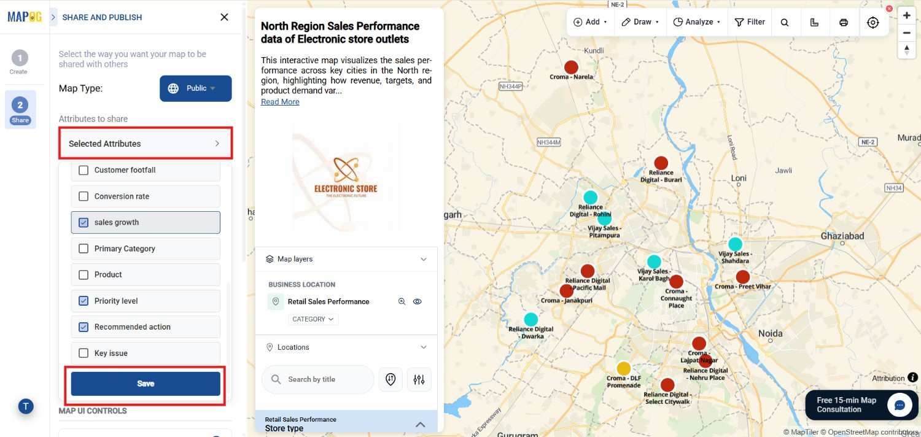
Task: Collapse the Map layers section
Action: coord(423,259)
